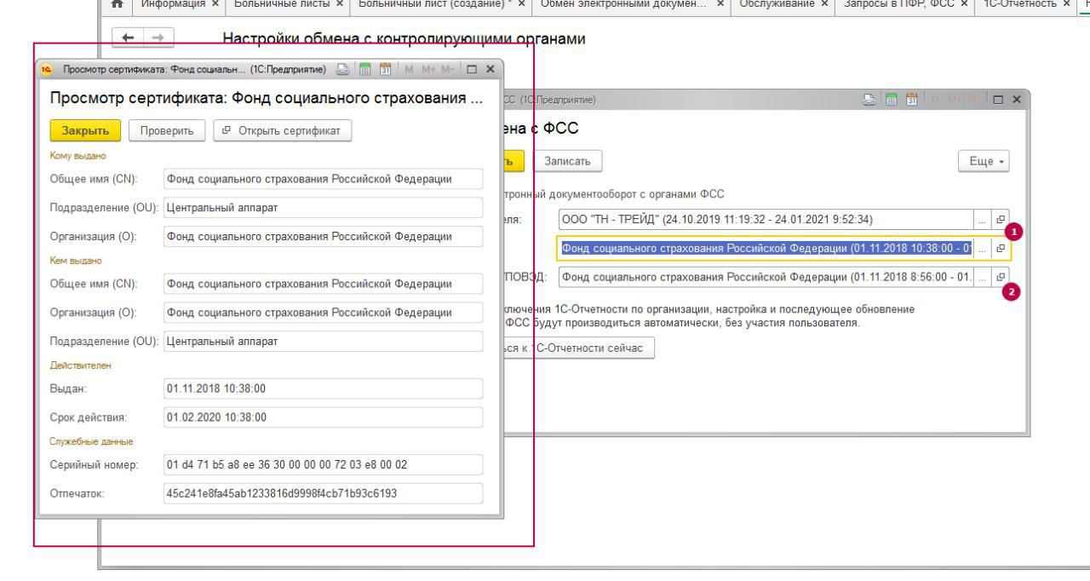Close the Информация tab
This screenshot has height=581, width=1090.
click(x=215, y=5)
